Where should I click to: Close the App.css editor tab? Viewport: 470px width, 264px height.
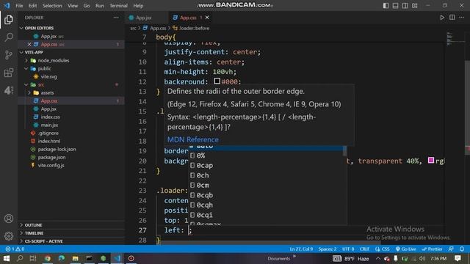tap(207, 18)
